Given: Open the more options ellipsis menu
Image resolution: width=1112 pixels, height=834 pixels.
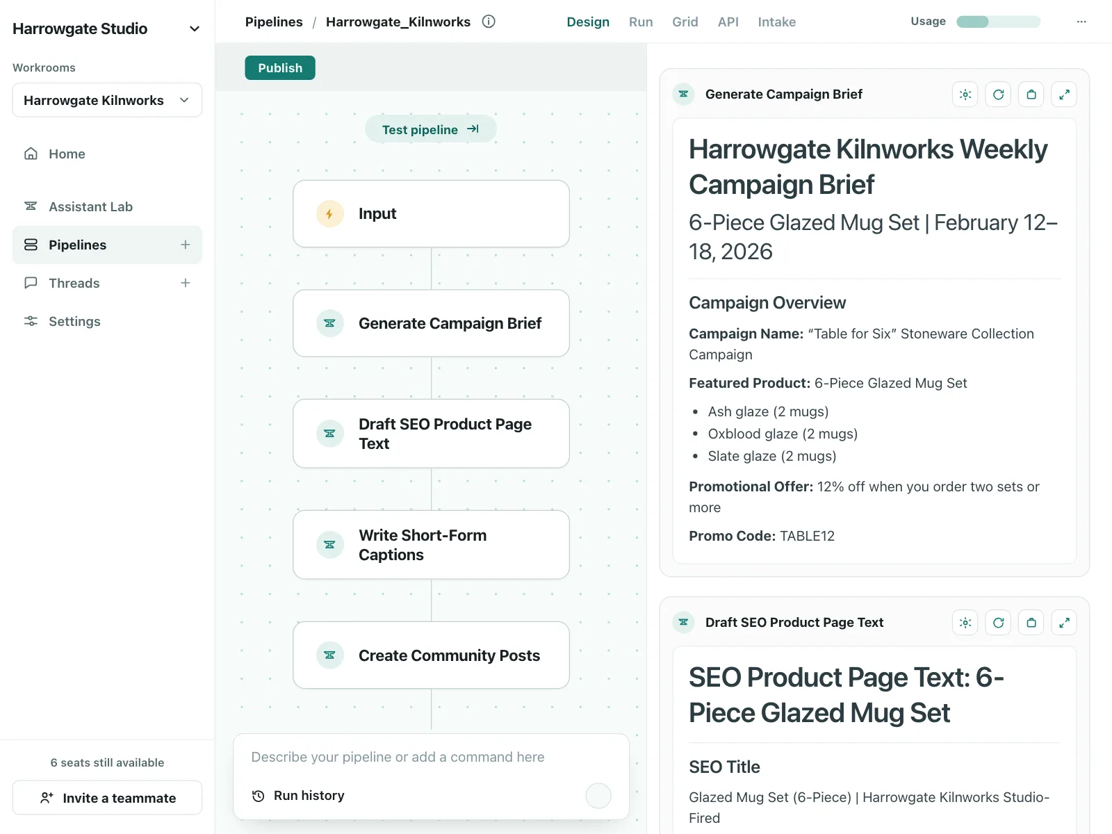Looking at the screenshot, I should tap(1081, 22).
